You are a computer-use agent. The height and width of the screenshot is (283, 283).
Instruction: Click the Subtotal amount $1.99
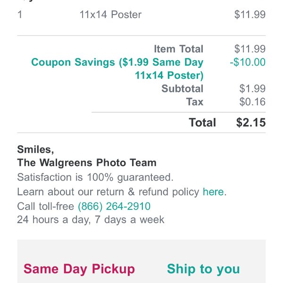click(x=252, y=89)
